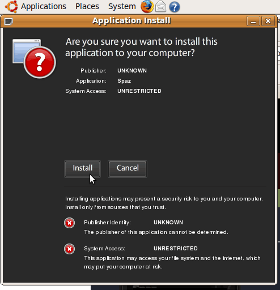Screen dimensions: 280x290
Task: Click the Publisher Identity UNKNOWN value
Action: (168, 223)
